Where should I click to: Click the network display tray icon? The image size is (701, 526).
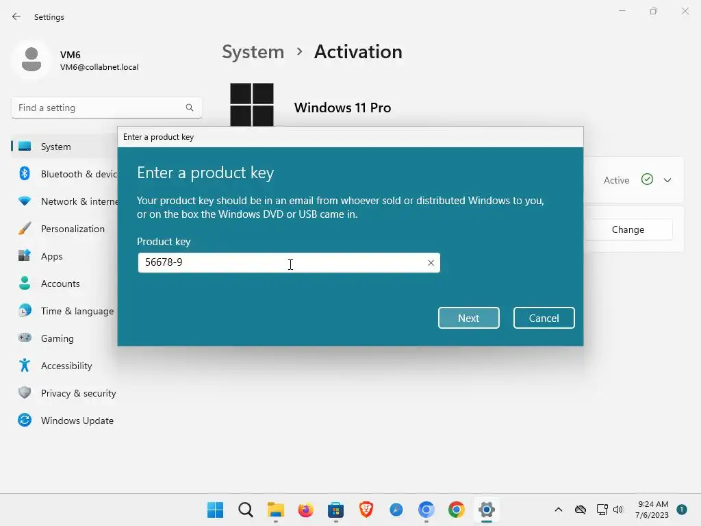602,510
